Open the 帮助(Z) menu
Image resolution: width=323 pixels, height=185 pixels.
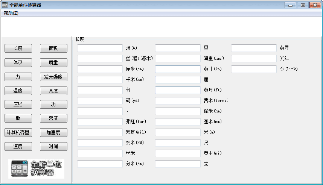[x=11, y=13]
